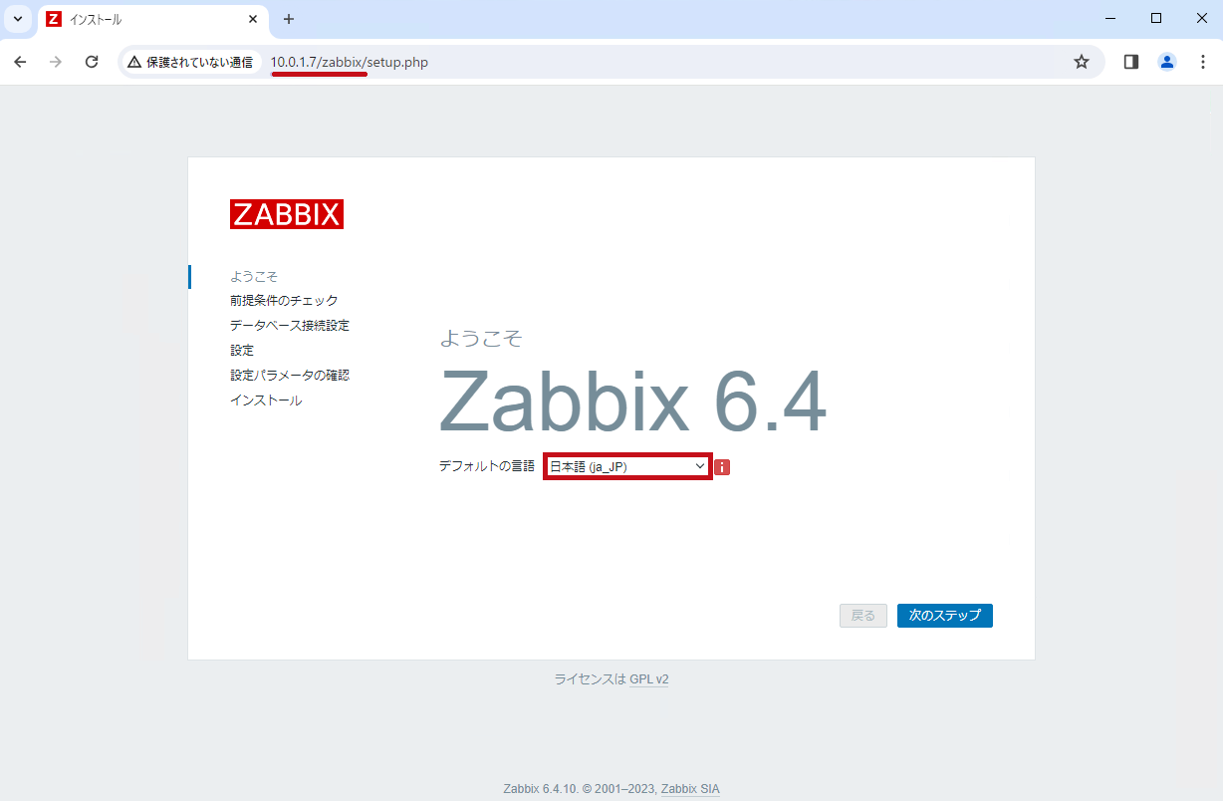The width and height of the screenshot is (1223, 801).
Task: Select データベース接続設定 step
Action: click(x=290, y=326)
